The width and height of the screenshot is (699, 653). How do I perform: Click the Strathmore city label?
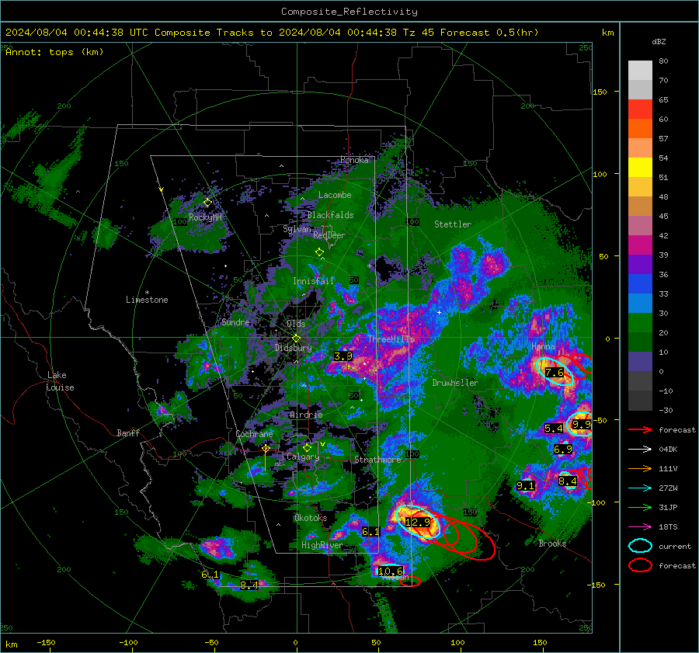377,460
